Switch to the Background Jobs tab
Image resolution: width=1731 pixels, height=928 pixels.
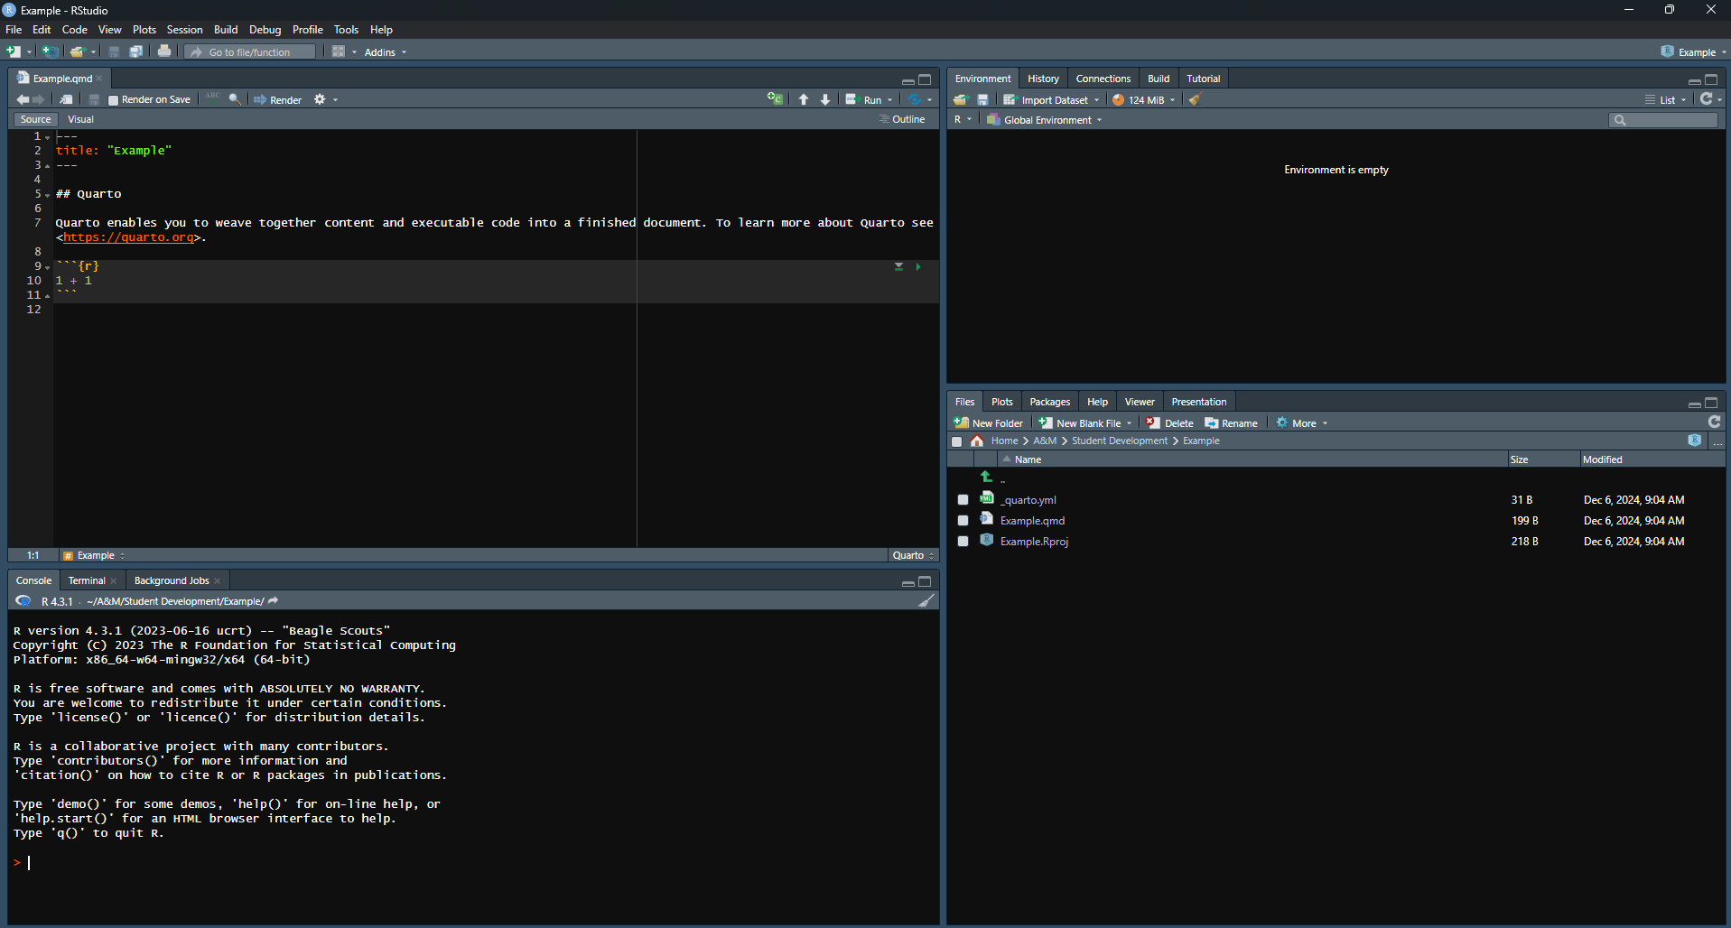click(172, 580)
